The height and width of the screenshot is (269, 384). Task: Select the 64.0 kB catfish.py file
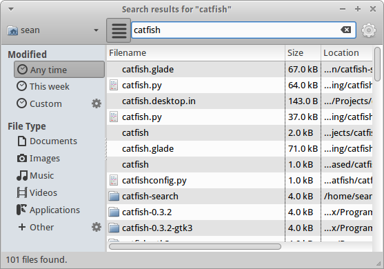[x=239, y=86]
